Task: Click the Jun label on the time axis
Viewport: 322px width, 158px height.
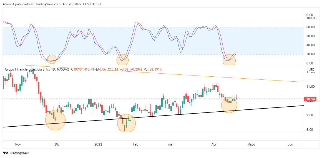Action: 290,144
